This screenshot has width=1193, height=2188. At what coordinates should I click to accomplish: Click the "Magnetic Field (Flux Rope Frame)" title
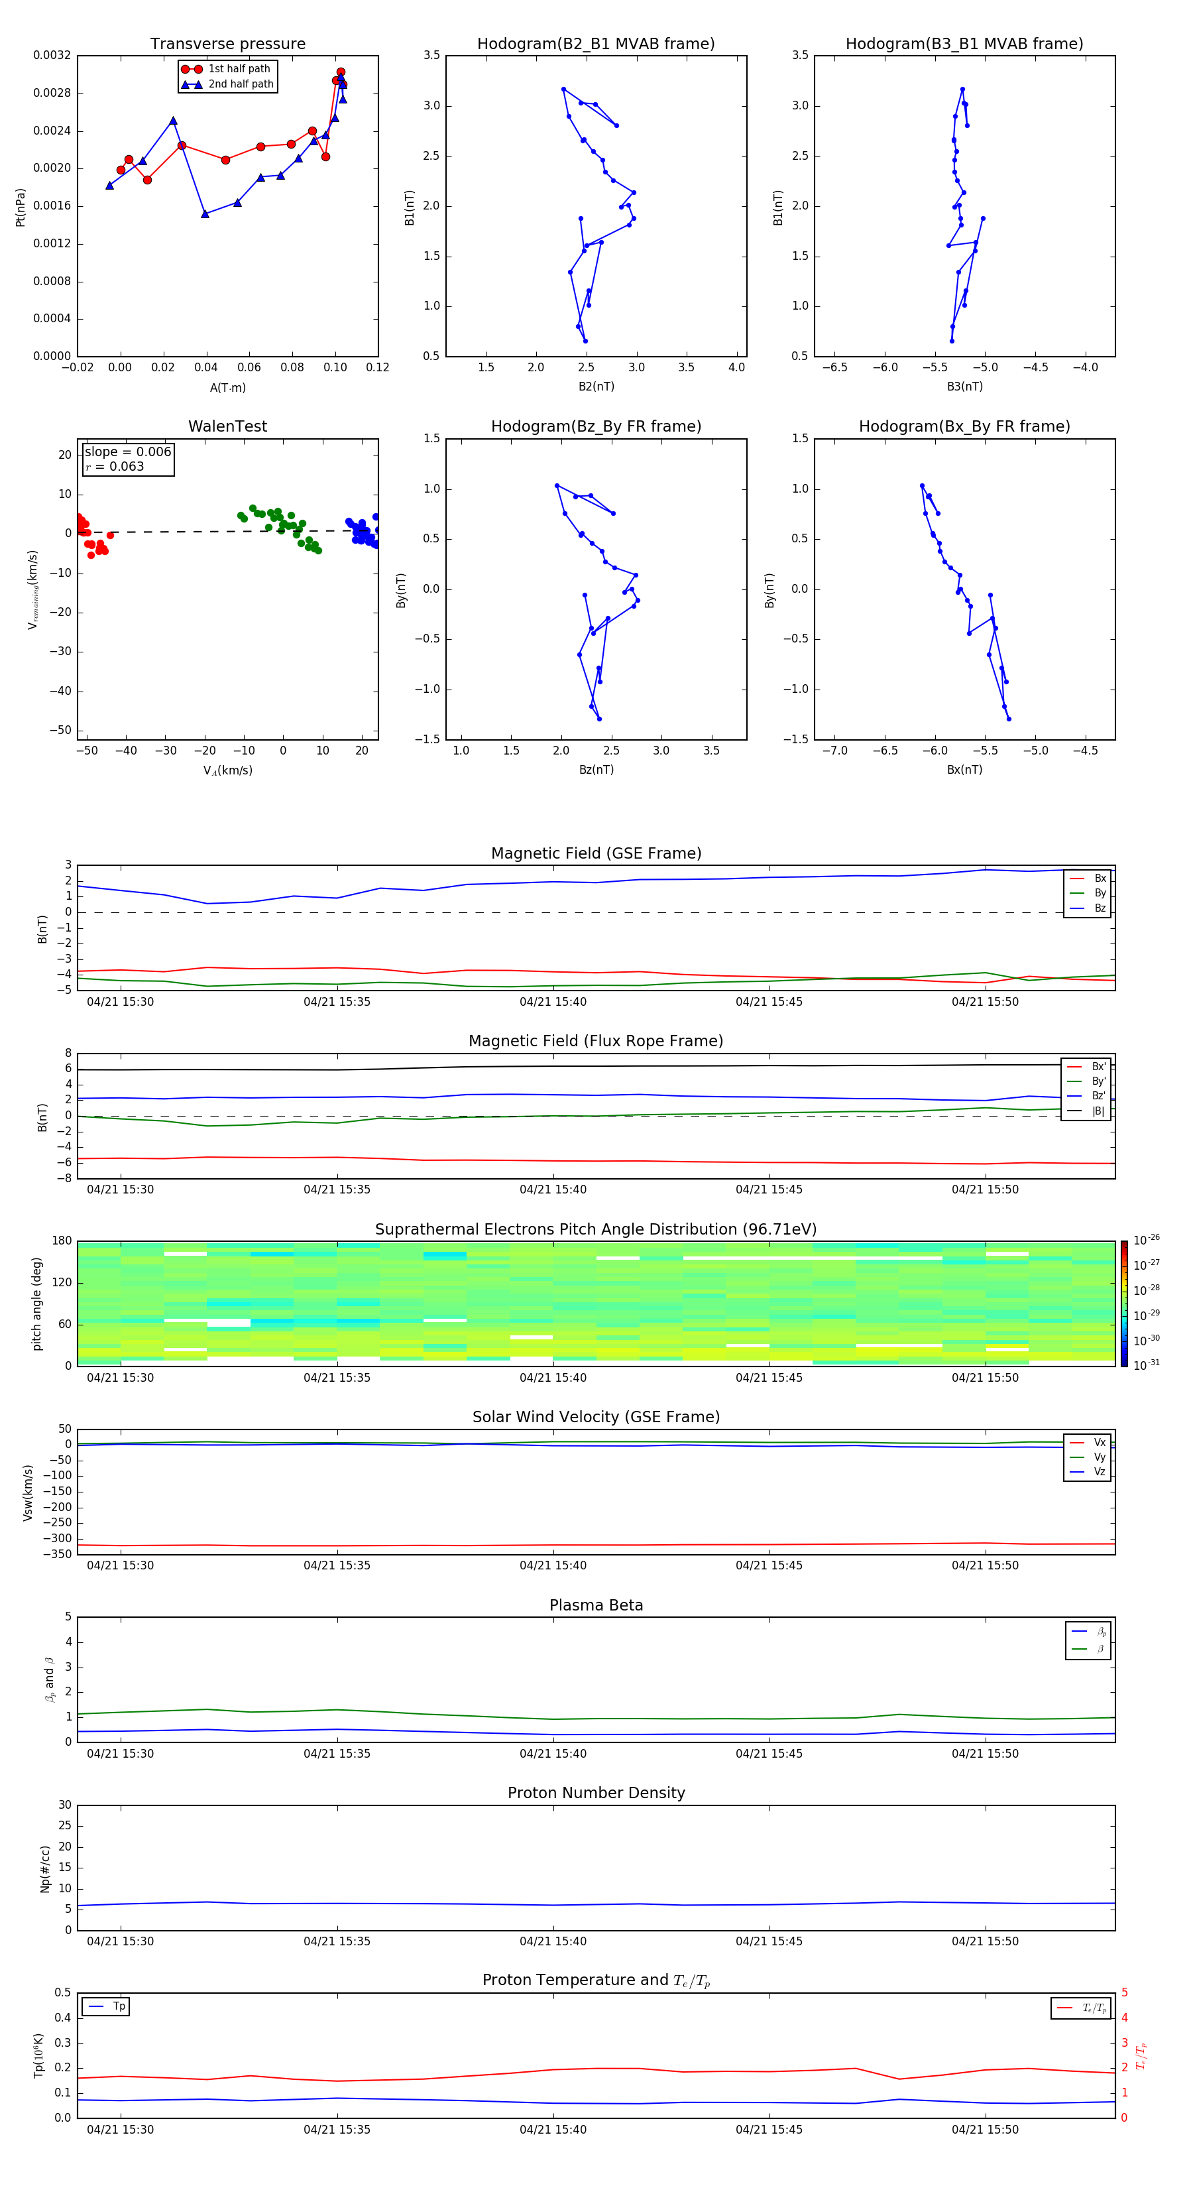596,1042
